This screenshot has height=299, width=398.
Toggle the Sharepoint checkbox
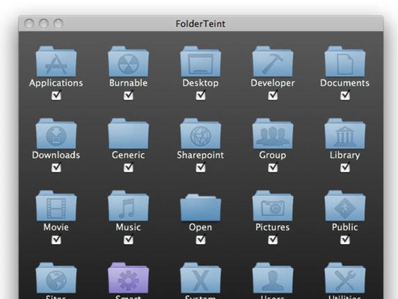tap(201, 168)
